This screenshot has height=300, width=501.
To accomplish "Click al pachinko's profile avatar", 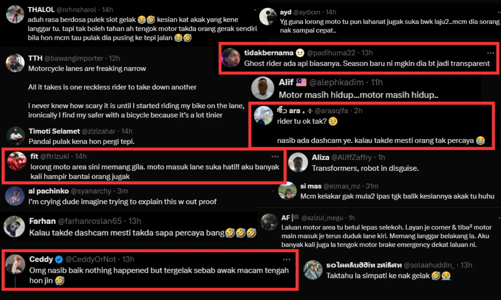I will pos(14,196).
